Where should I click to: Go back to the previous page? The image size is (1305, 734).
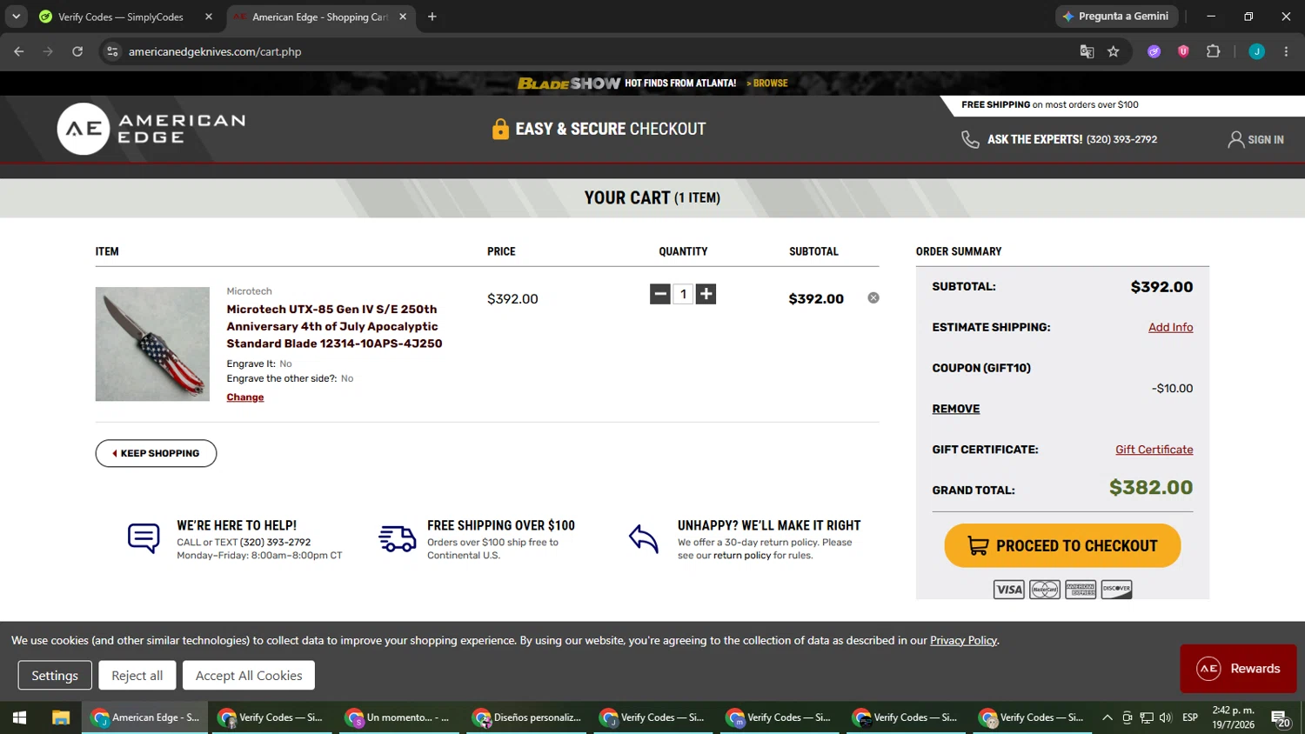pos(19,51)
